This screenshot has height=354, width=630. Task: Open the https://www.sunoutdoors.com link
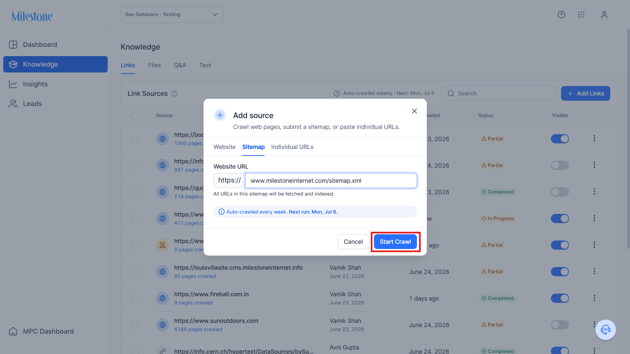pyautogui.click(x=216, y=321)
